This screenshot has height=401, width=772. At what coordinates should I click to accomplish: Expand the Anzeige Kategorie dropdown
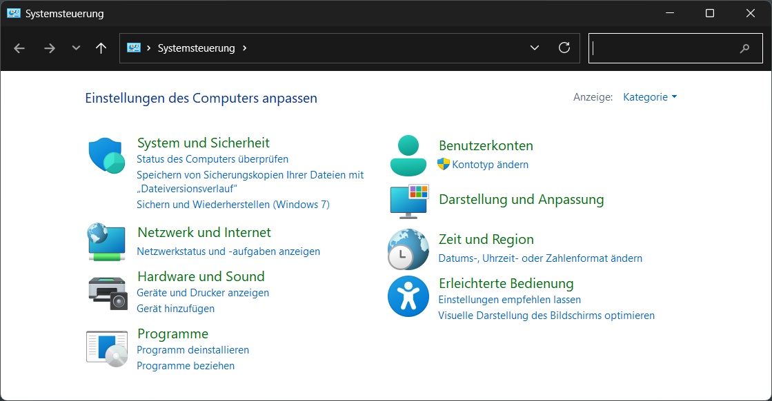coord(649,97)
